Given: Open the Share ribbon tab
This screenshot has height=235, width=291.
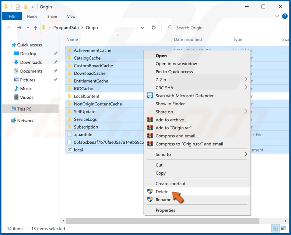Looking at the screenshot, I should pos(52,16).
